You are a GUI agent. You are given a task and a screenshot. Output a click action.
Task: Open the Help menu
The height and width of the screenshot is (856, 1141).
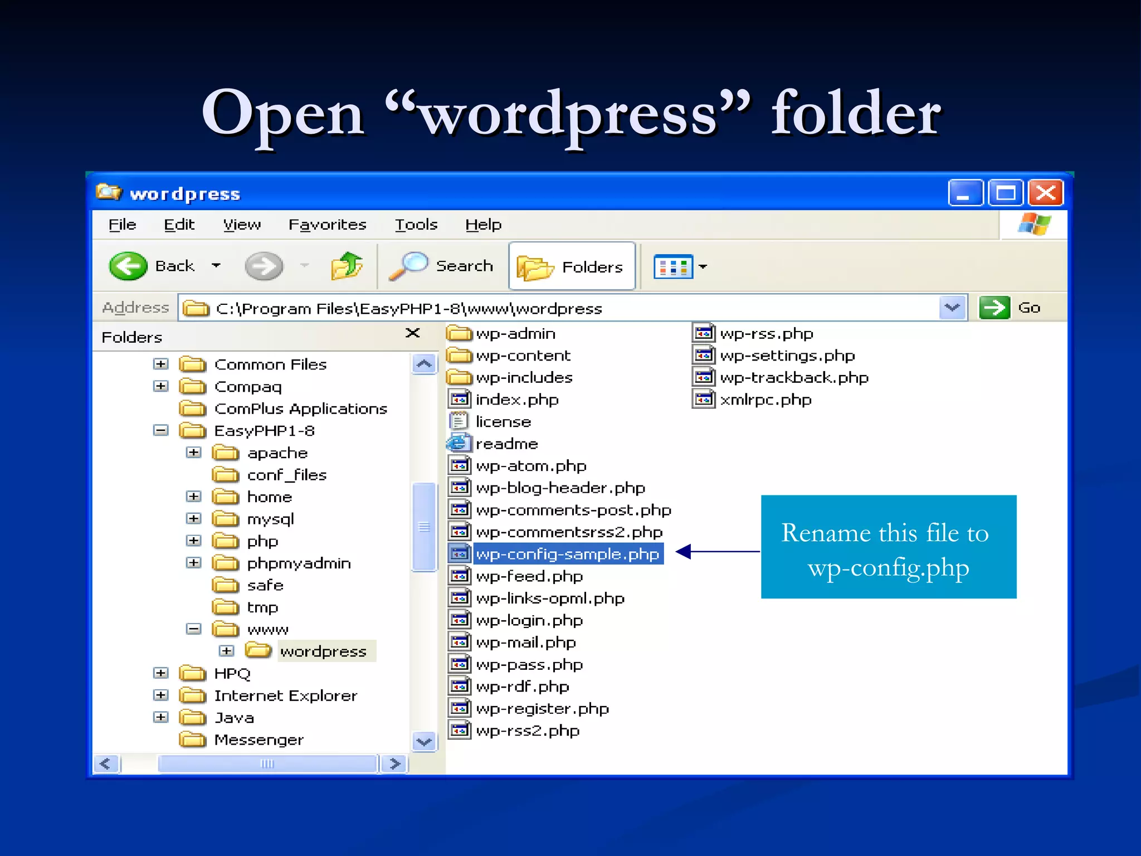click(484, 225)
